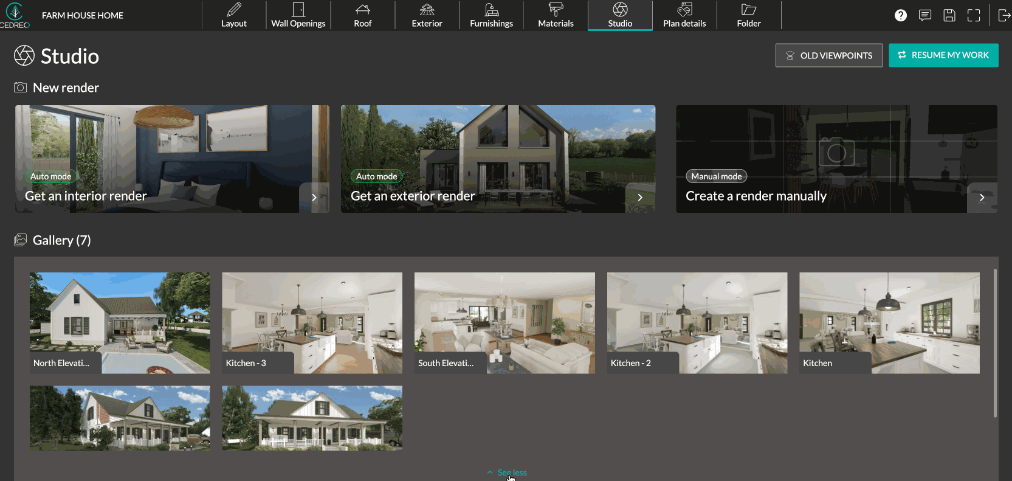Screen dimensions: 1012x481
Task: Click the New render heading text
Action: point(66,88)
